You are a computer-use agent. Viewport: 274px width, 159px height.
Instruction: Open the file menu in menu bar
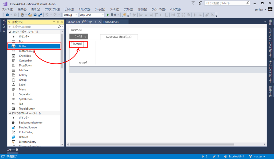point(7,9)
